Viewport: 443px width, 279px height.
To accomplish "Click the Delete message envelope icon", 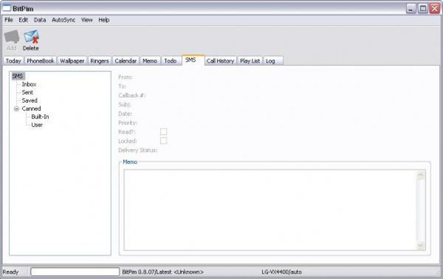I will click(x=31, y=37).
